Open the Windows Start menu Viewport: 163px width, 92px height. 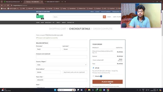55,90
